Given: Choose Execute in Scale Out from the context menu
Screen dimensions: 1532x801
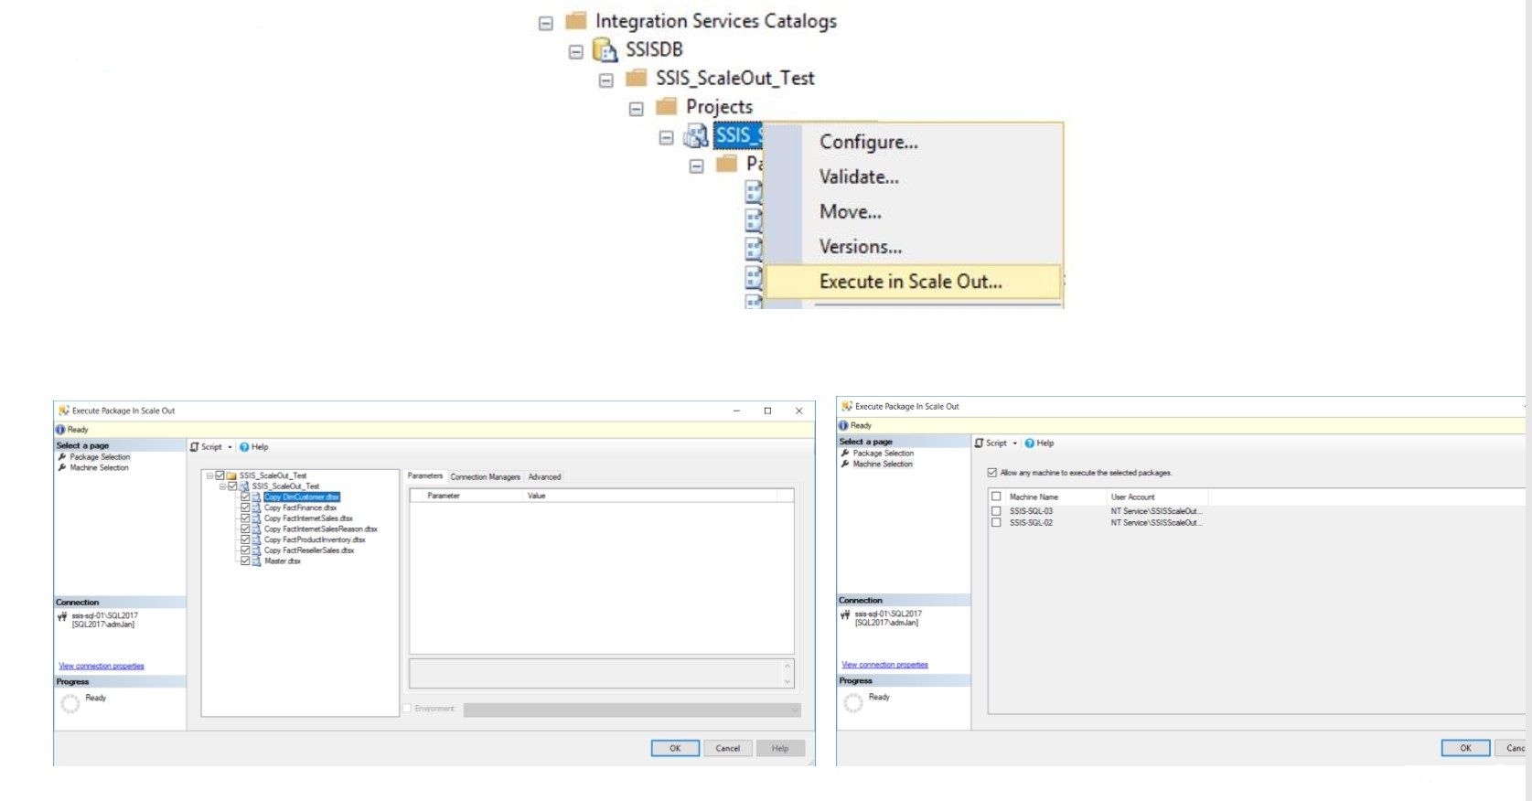Looking at the screenshot, I should click(910, 282).
